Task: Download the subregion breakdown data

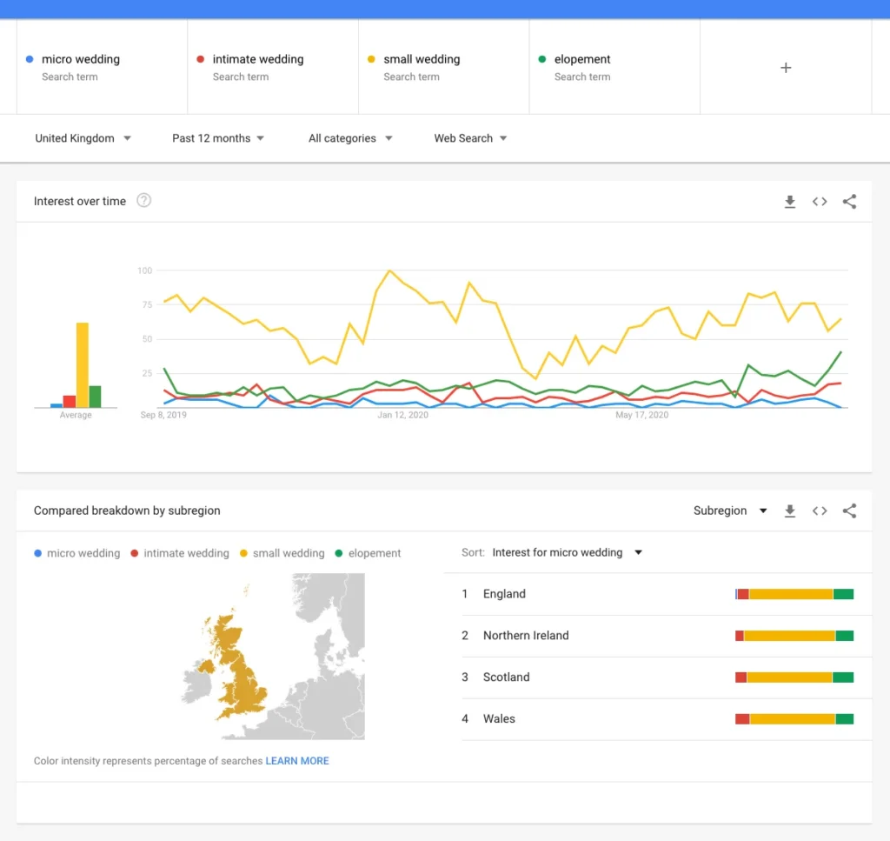Action: [x=789, y=511]
